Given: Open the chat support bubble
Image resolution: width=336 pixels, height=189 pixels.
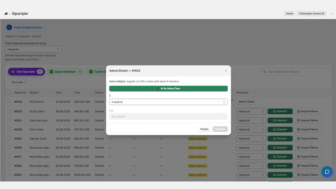Looking at the screenshot, I should click(x=327, y=172).
